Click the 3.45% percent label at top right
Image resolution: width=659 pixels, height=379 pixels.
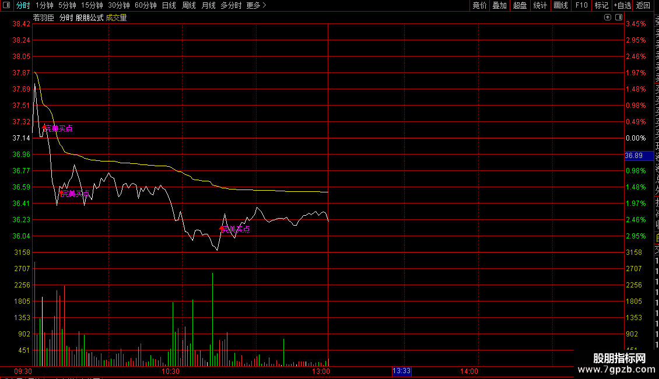point(636,23)
